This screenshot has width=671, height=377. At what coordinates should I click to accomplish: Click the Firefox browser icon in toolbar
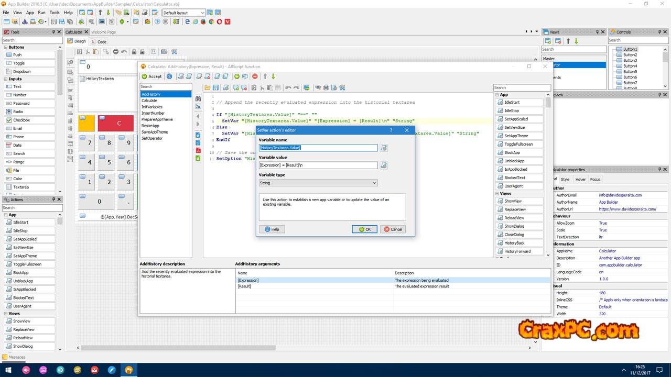(x=203, y=22)
